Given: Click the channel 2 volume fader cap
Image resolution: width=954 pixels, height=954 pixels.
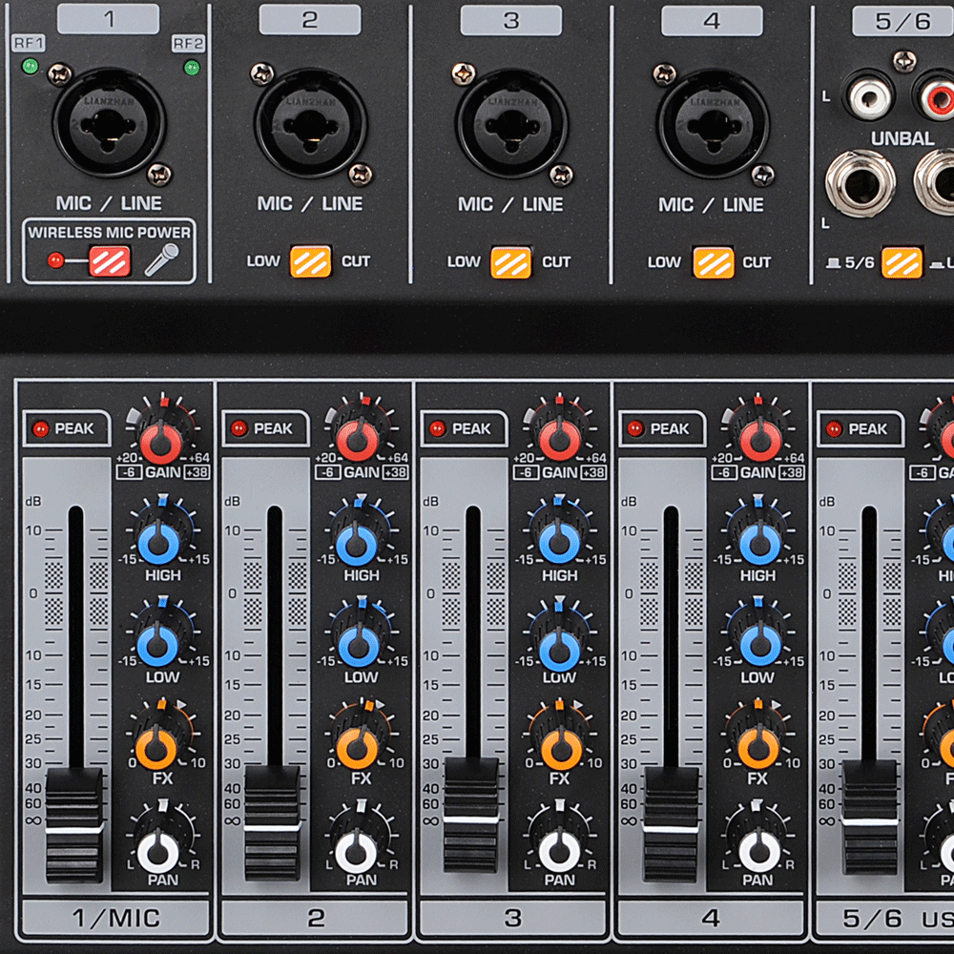Looking at the screenshot, I should [x=273, y=822].
